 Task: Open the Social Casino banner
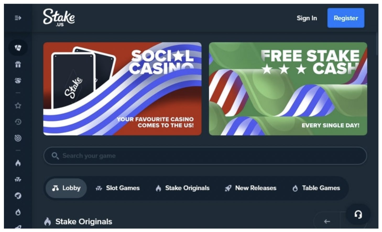pos(122,89)
